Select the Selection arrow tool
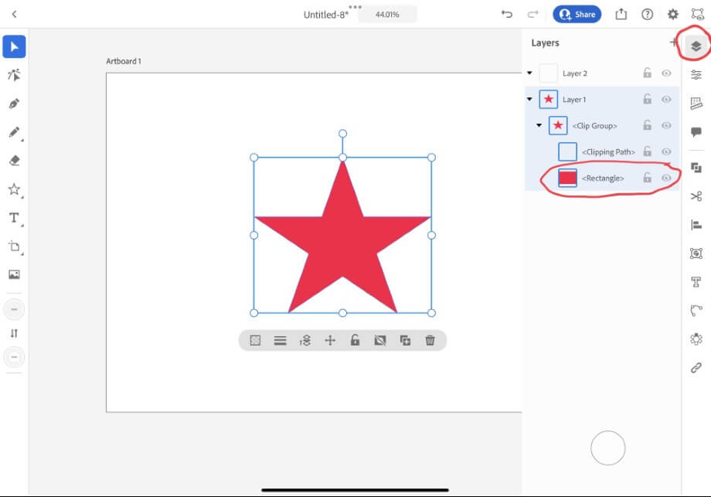The height and width of the screenshot is (497, 711). tap(14, 46)
